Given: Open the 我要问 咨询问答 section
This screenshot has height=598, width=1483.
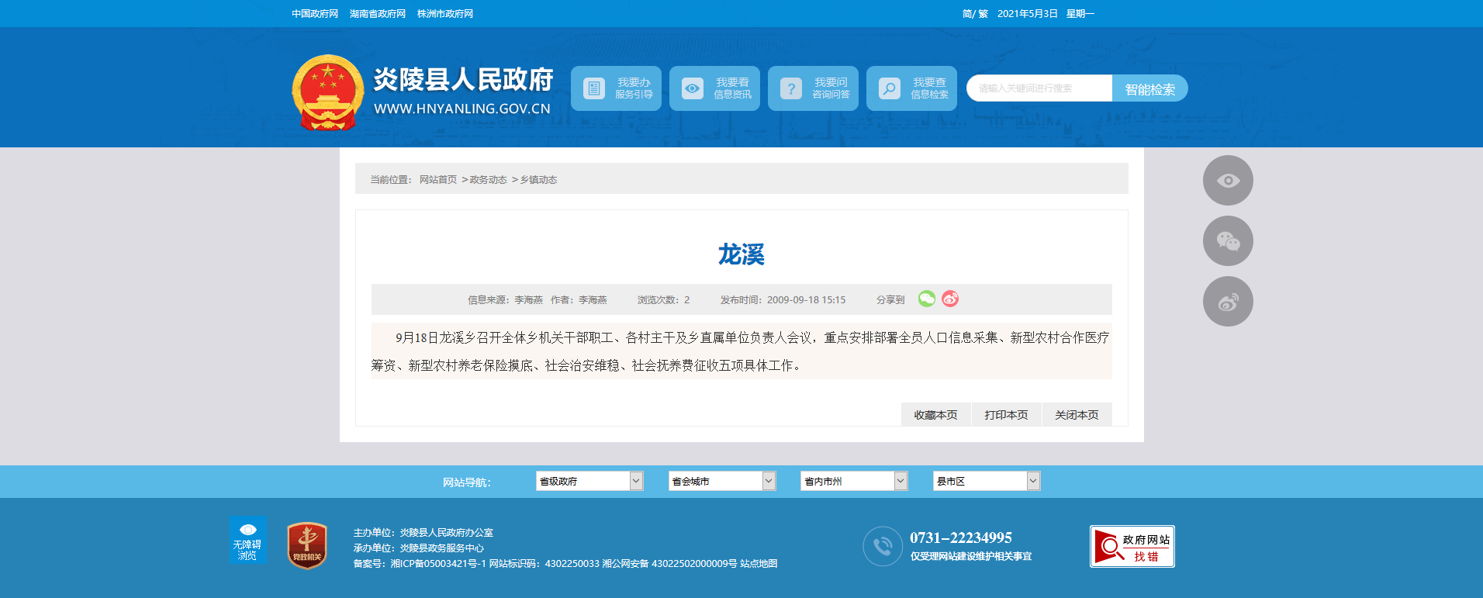Looking at the screenshot, I should coord(813,88).
